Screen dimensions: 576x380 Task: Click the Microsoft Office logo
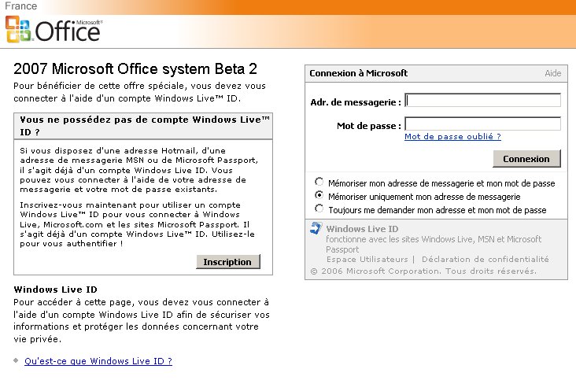click(54, 29)
